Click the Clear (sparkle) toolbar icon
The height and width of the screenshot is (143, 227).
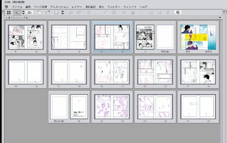[89, 12]
